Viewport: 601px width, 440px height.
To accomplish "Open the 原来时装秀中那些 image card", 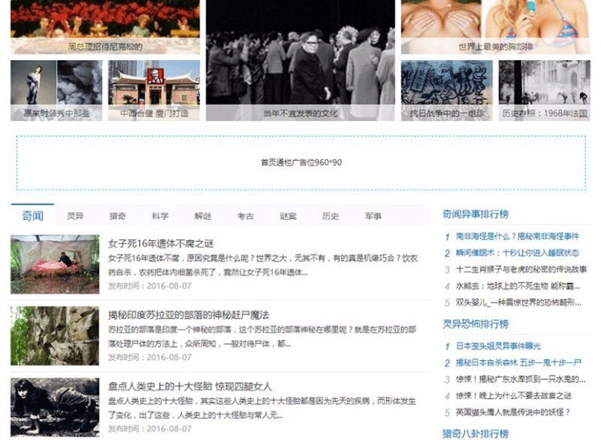I will click(56, 90).
